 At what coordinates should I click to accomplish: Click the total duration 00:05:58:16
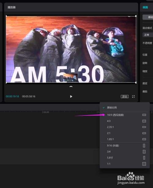[29, 96]
